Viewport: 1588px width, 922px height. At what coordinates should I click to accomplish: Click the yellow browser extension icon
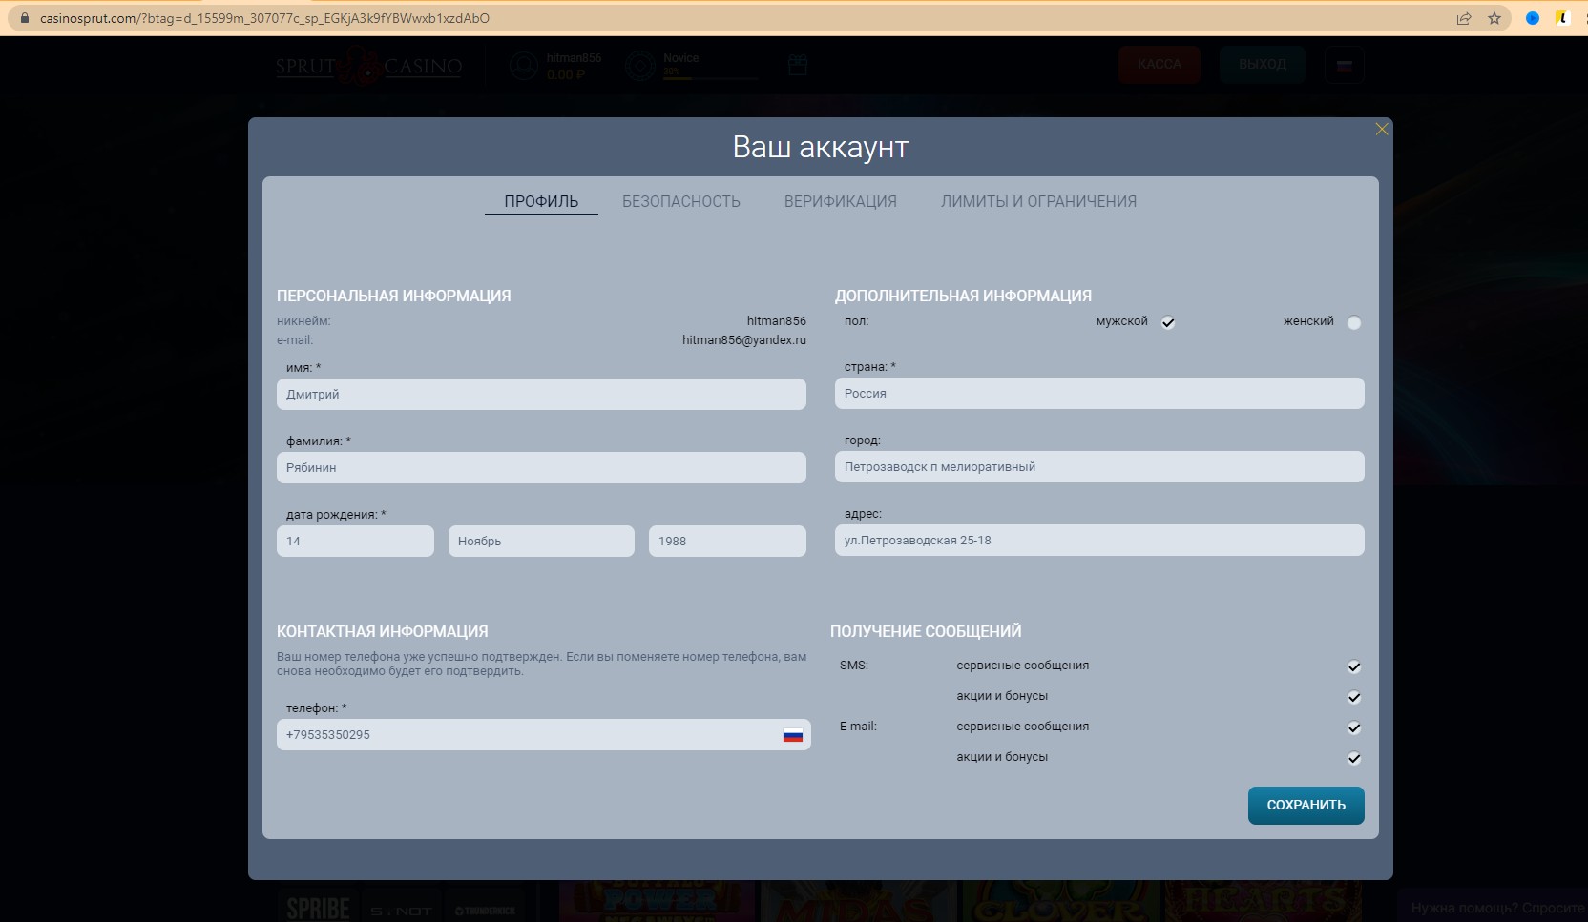(1562, 18)
